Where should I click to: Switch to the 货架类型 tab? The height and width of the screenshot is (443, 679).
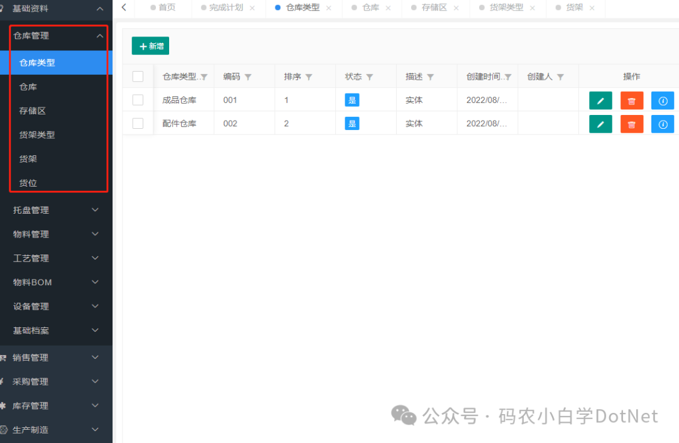tap(503, 8)
